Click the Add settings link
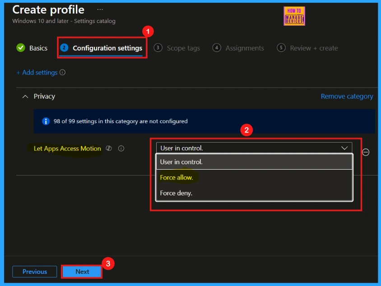The width and height of the screenshot is (381, 286). (x=37, y=73)
